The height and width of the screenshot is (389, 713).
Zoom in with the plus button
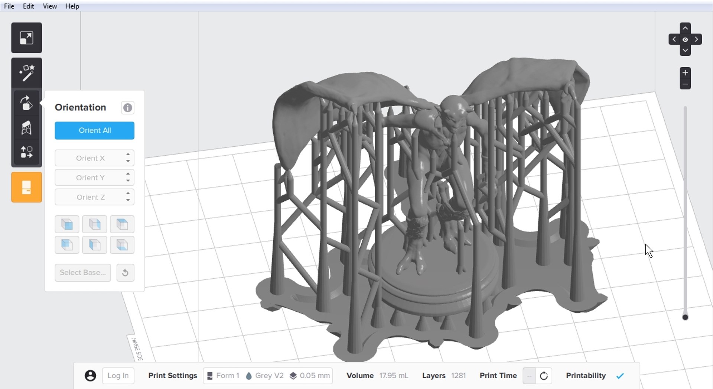(685, 73)
